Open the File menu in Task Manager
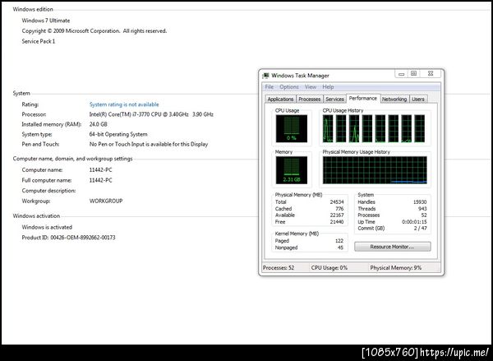 tap(270, 87)
